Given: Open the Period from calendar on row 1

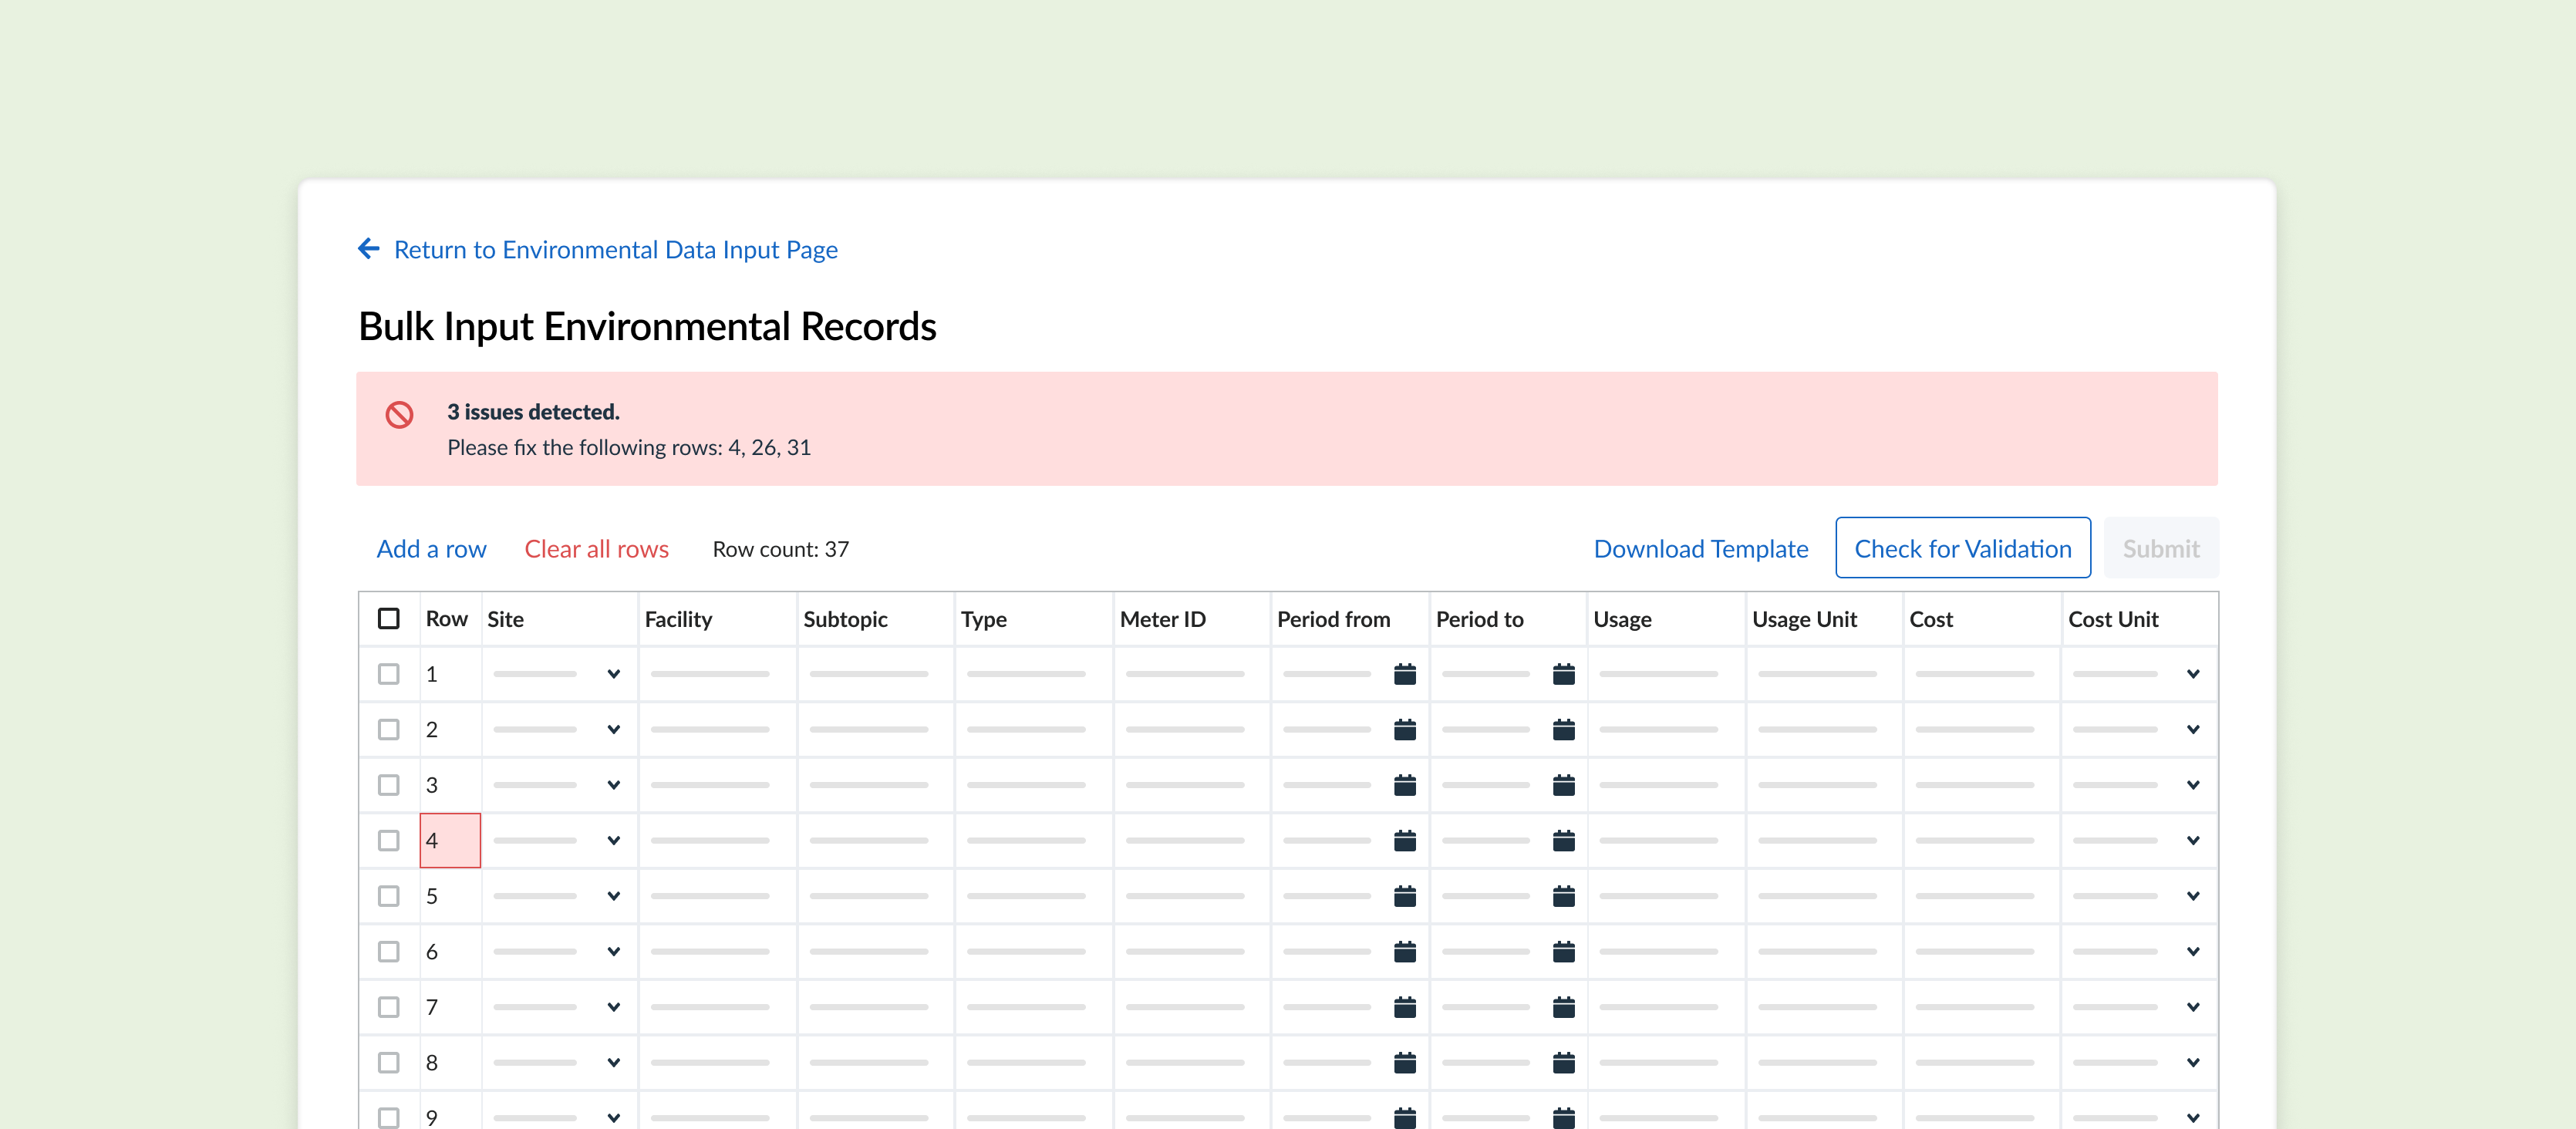Looking at the screenshot, I should click(x=1405, y=673).
